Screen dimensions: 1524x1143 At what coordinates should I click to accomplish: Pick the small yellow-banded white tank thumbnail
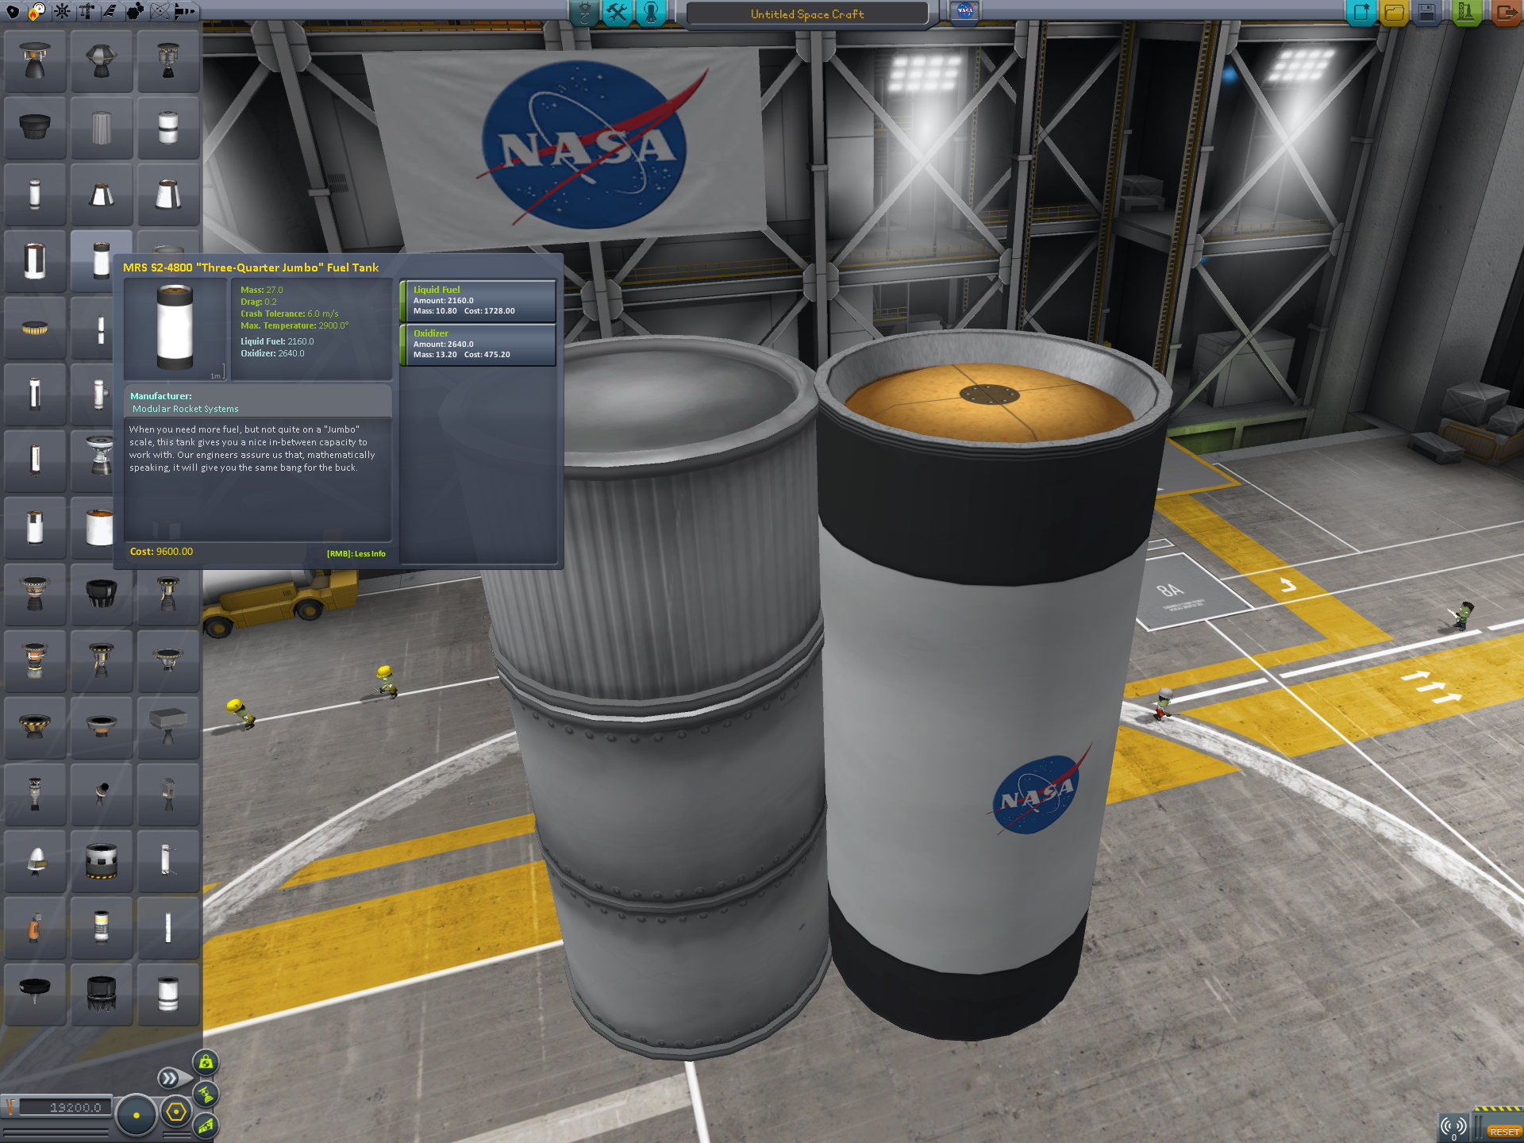102,928
